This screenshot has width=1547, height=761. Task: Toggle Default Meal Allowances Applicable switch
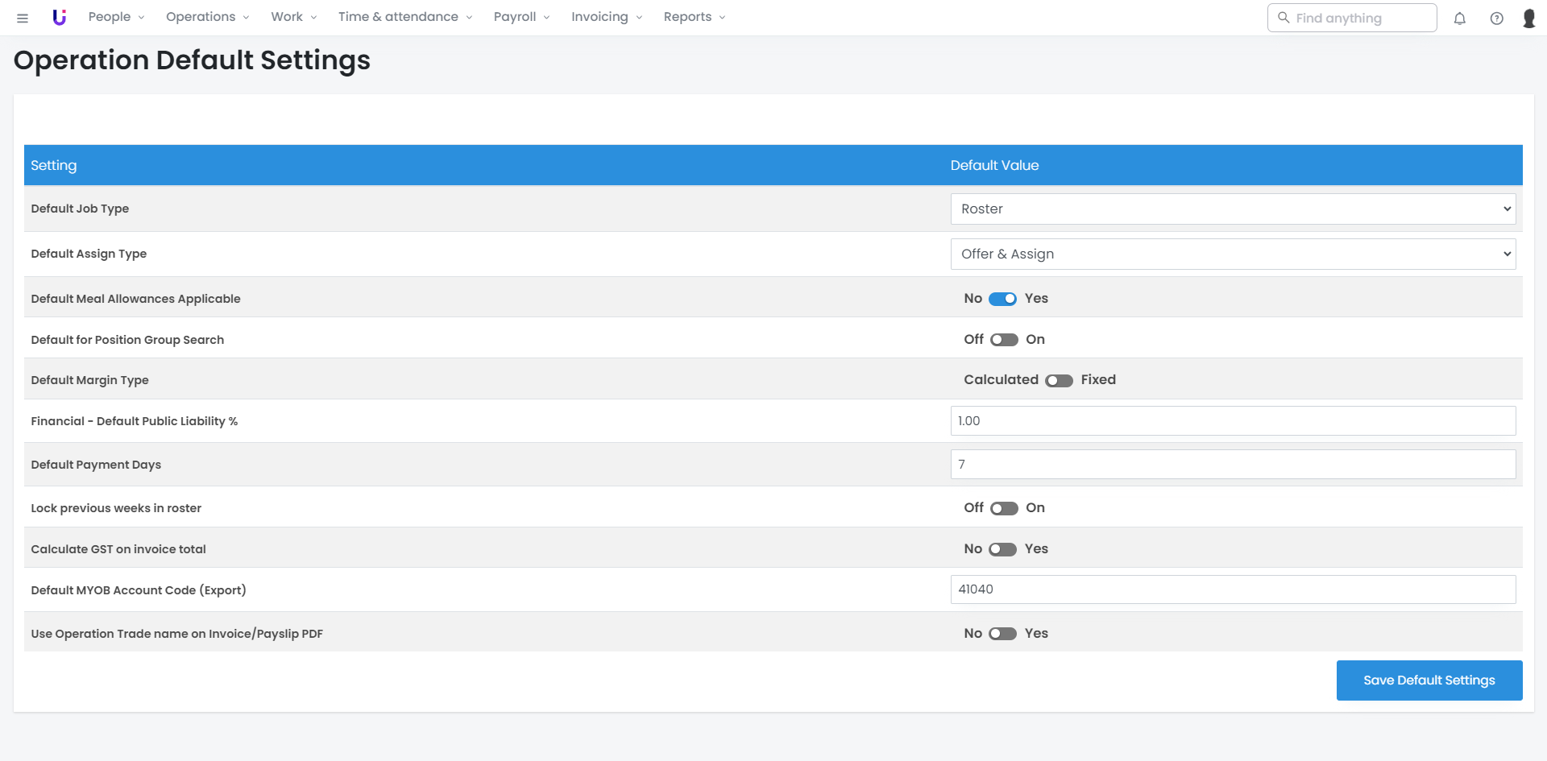tap(1002, 299)
